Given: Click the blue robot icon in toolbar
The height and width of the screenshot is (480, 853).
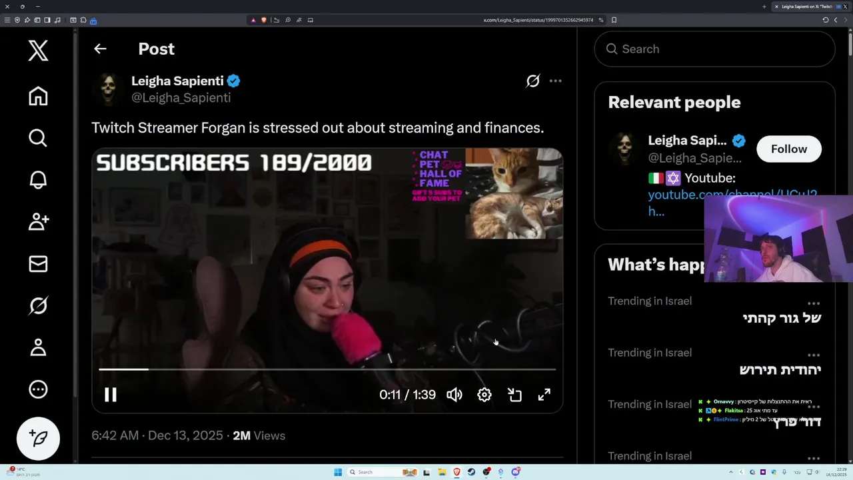Looking at the screenshot, I should point(93,21).
